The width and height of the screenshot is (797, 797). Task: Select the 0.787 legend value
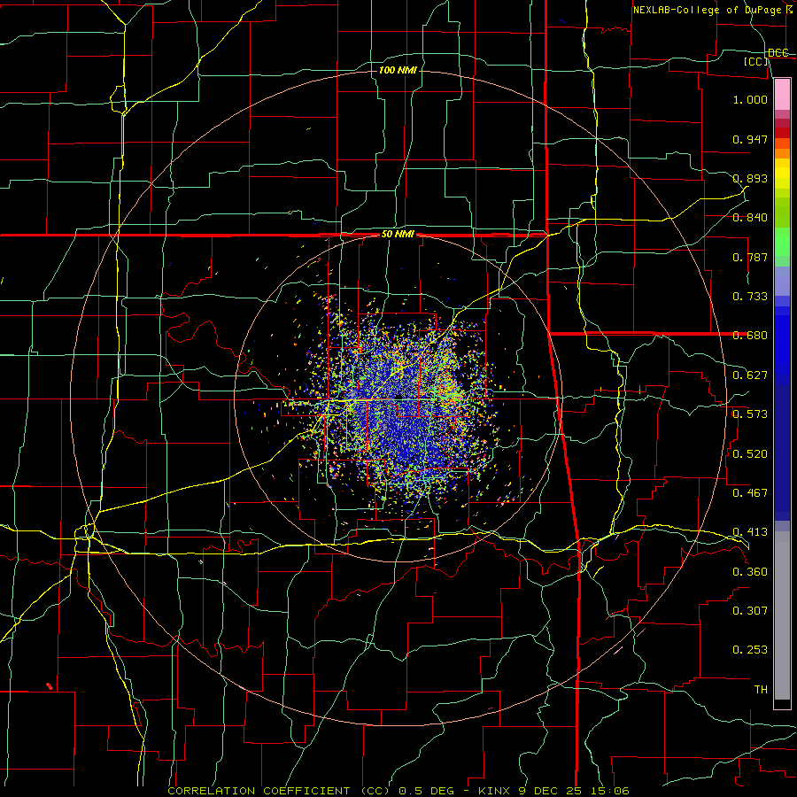750,257
